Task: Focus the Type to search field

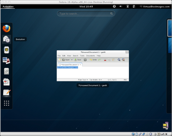Action: click(86, 14)
